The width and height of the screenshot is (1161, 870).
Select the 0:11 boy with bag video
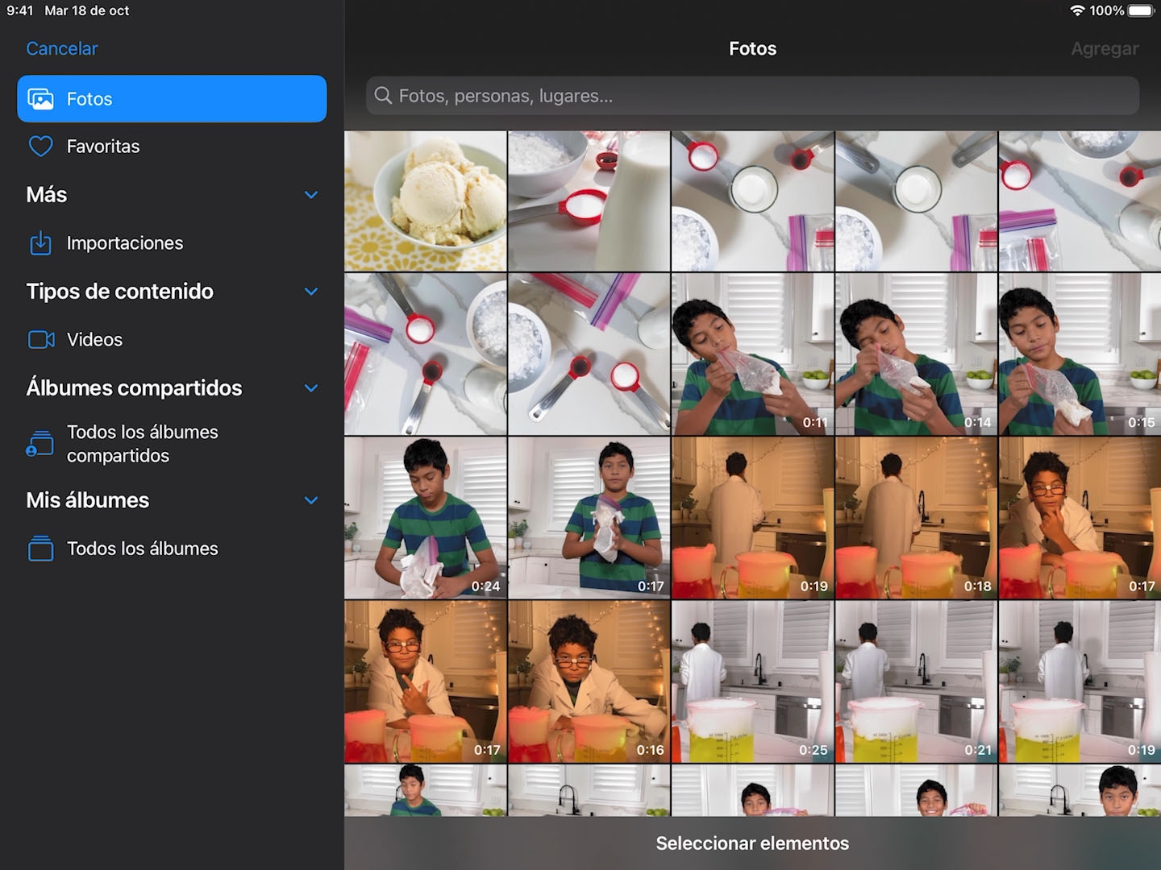752,354
